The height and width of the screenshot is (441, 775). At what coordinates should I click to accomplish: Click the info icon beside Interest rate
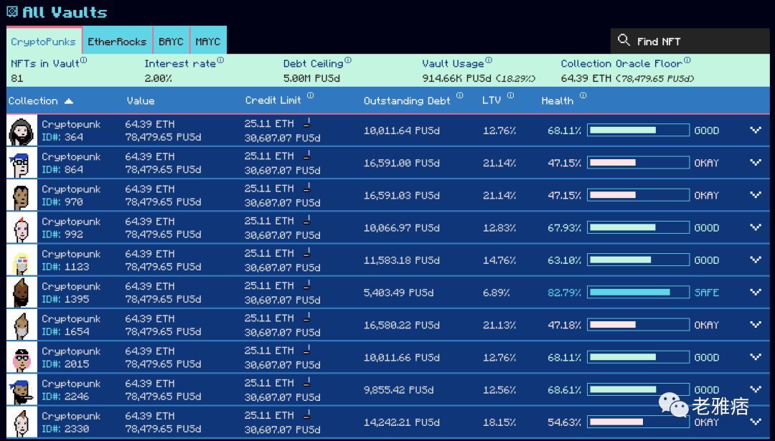(220, 60)
